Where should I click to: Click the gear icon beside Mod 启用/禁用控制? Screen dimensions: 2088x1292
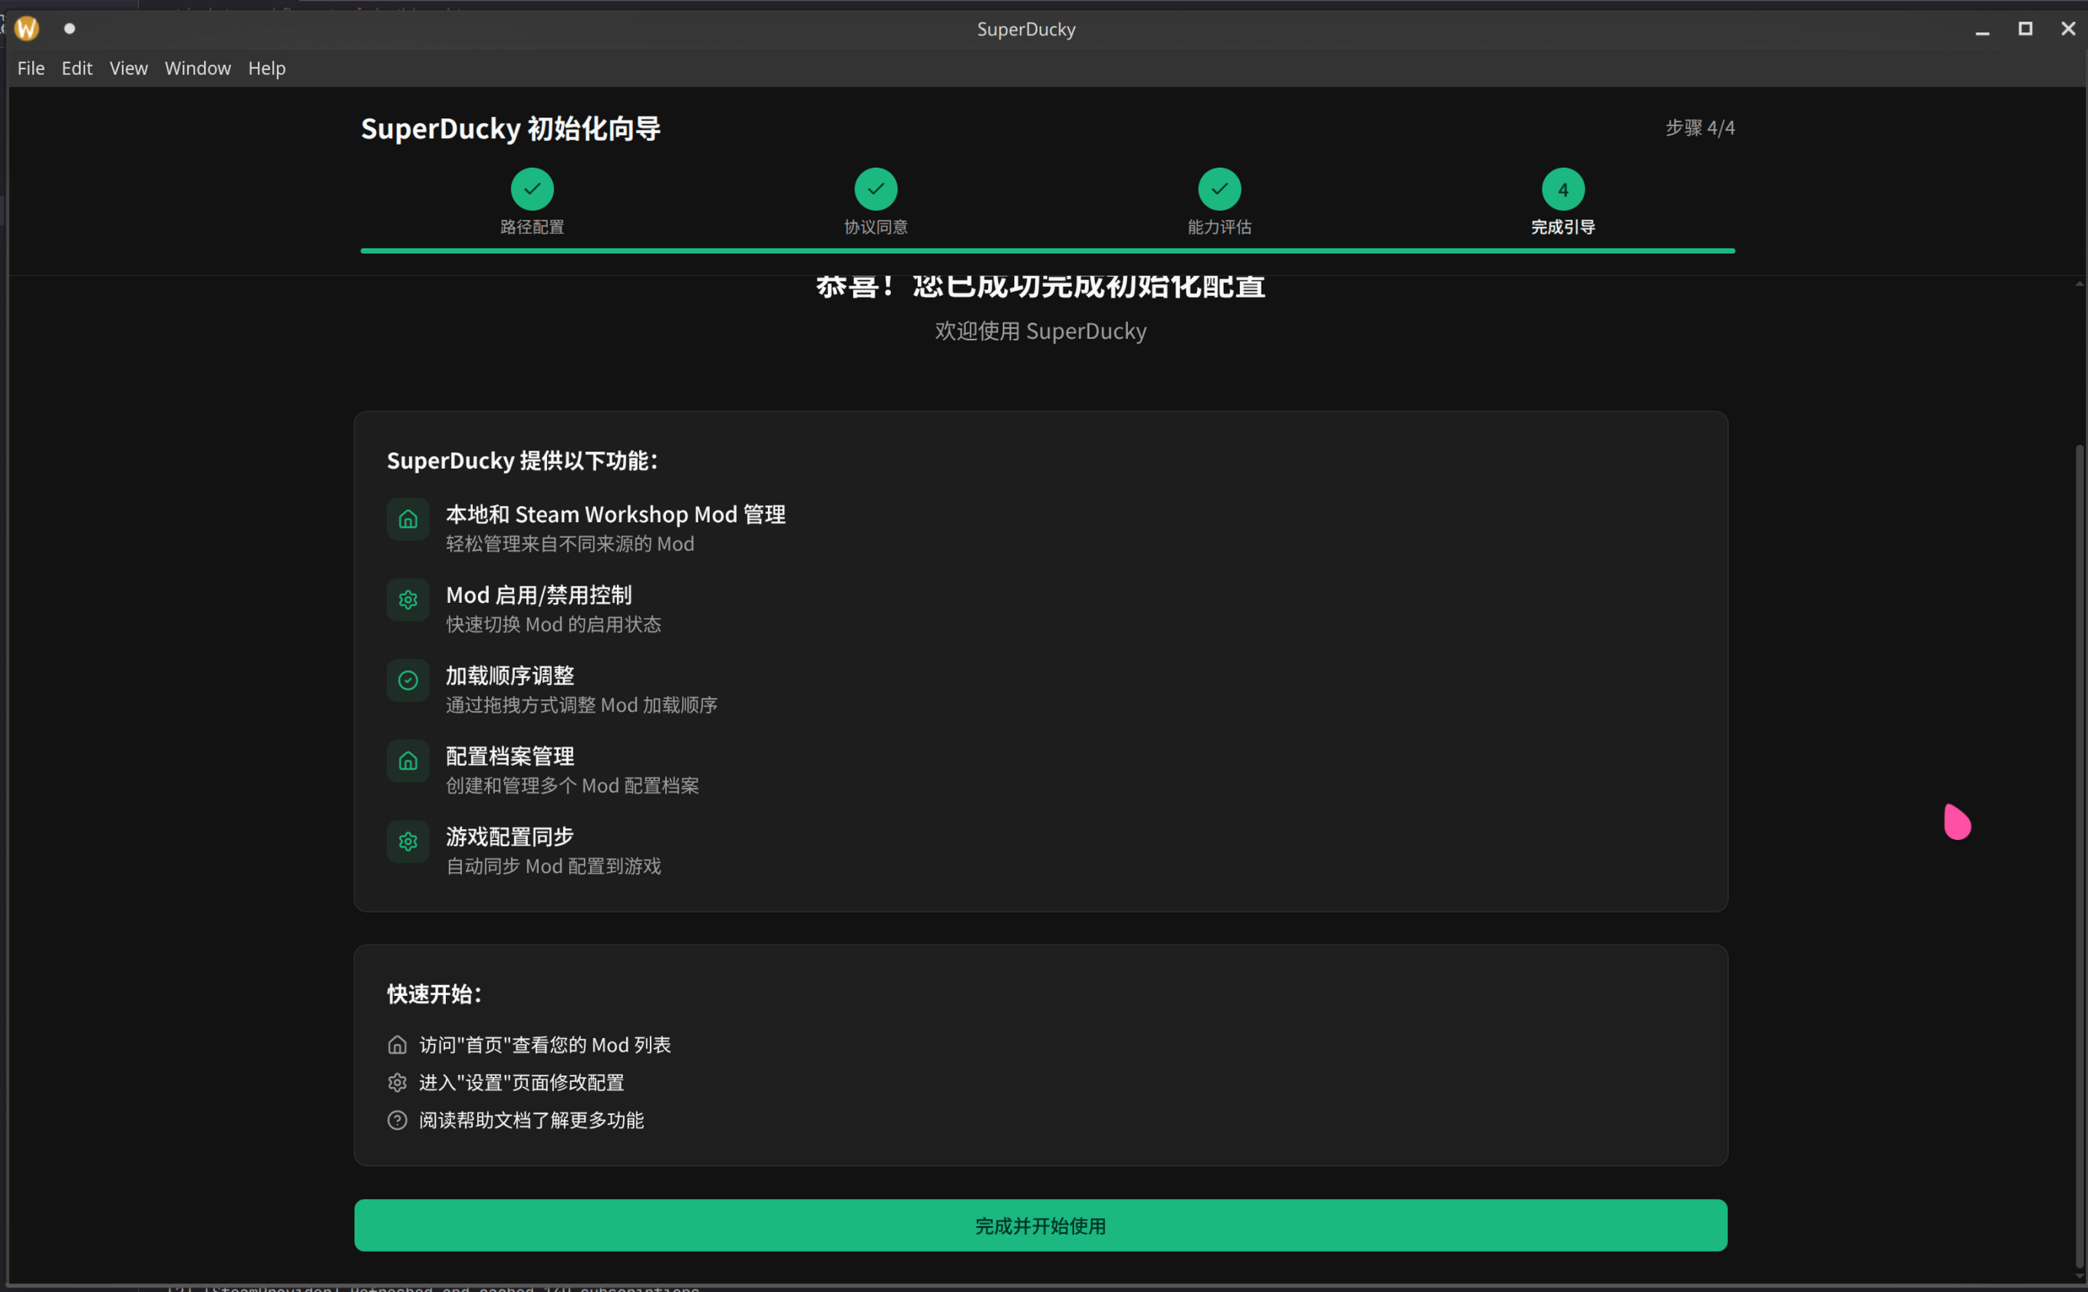point(407,599)
